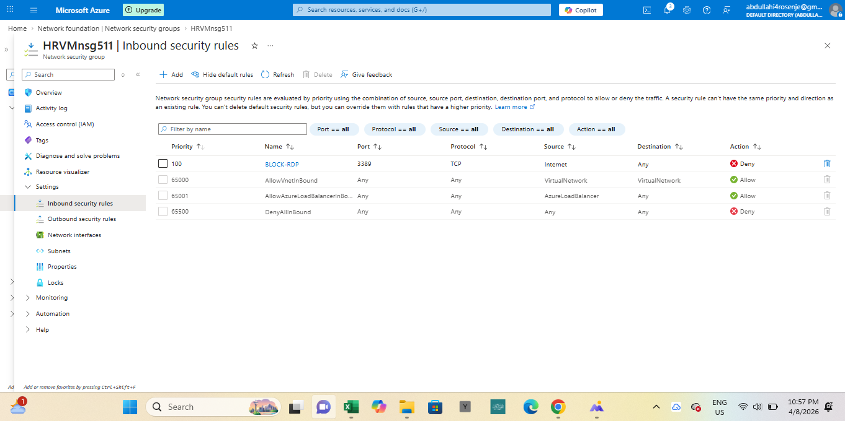Open Microsoft Edge from the taskbar

tap(530, 407)
